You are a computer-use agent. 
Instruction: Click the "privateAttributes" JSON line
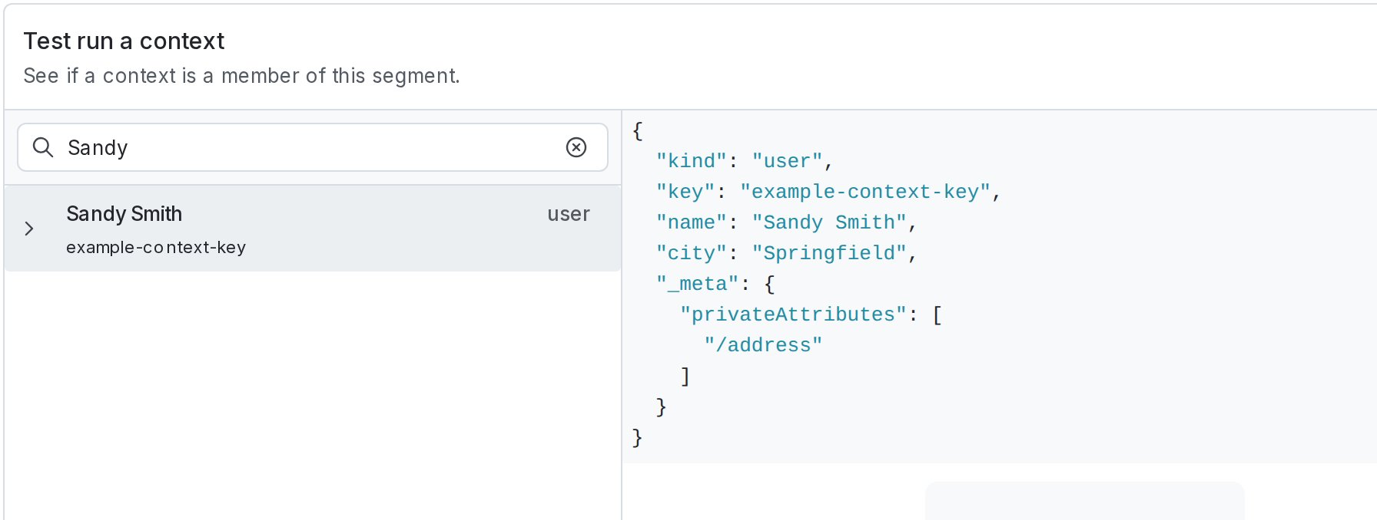click(x=811, y=314)
